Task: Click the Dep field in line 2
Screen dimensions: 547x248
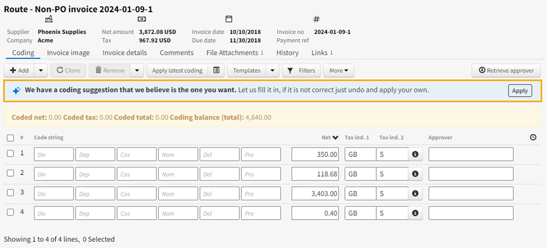Action: coord(95,174)
